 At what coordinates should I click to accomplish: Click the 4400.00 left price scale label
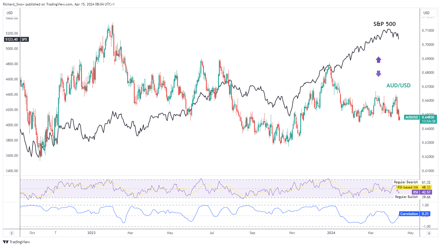12,95
